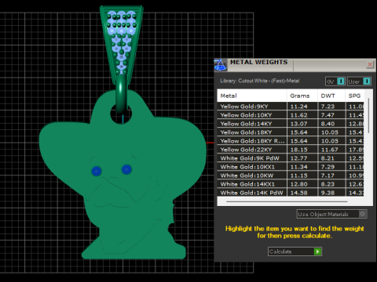Viewport: 377px width, 282px height.
Task: Select the right blue gem eye
Action: coord(126,169)
